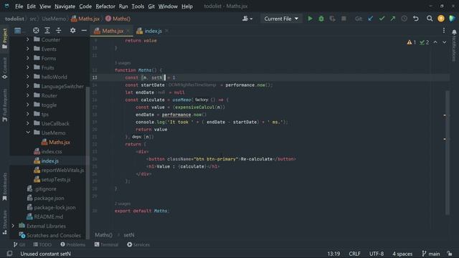Viewport: 459px width, 258px height.
Task: Commit changes with the green checkmark
Action: click(382, 19)
